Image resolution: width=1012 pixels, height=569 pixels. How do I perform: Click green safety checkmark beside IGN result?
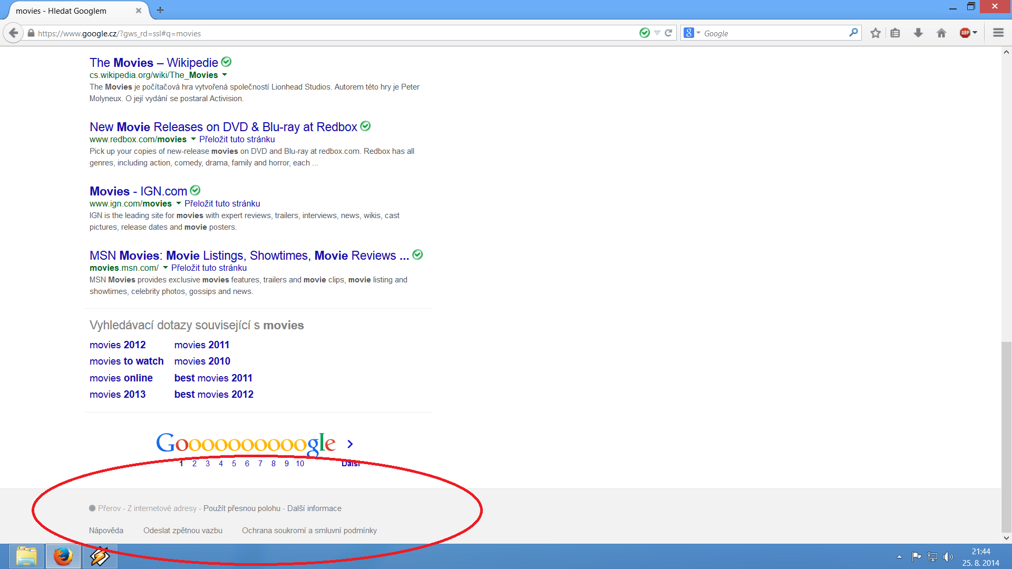tap(195, 190)
